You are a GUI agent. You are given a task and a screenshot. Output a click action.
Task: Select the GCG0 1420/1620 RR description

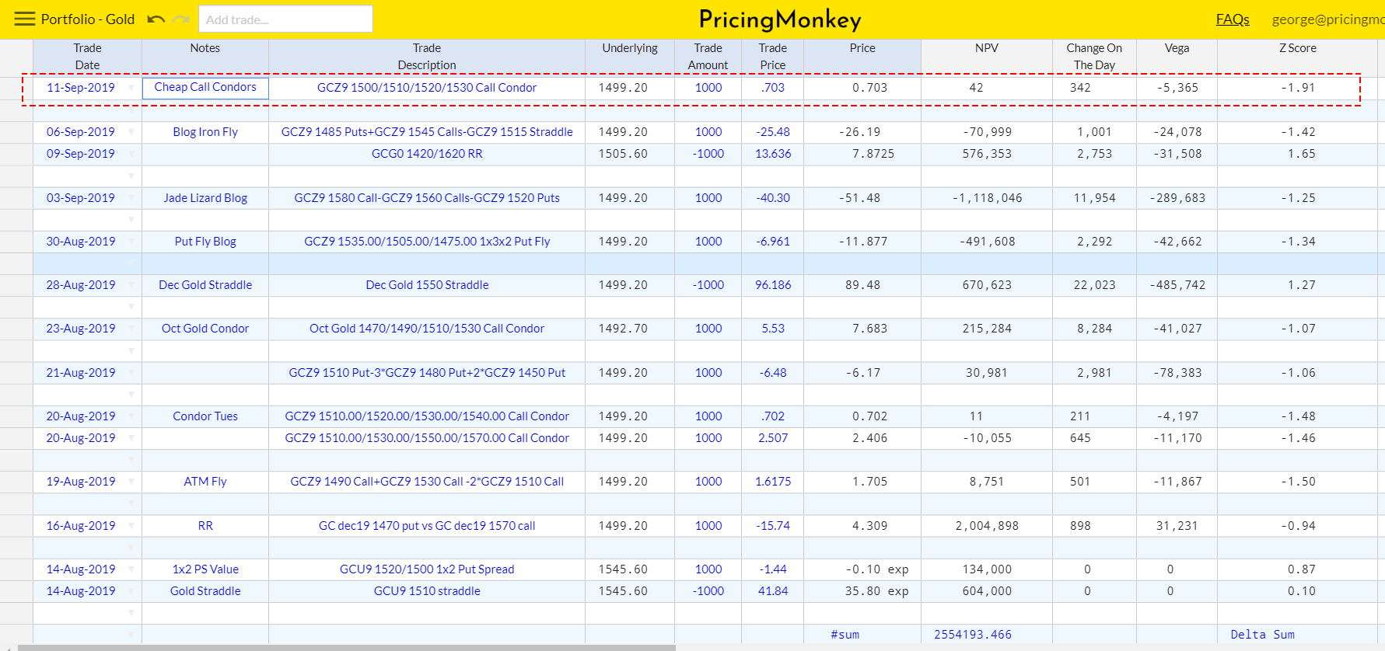[x=427, y=154]
